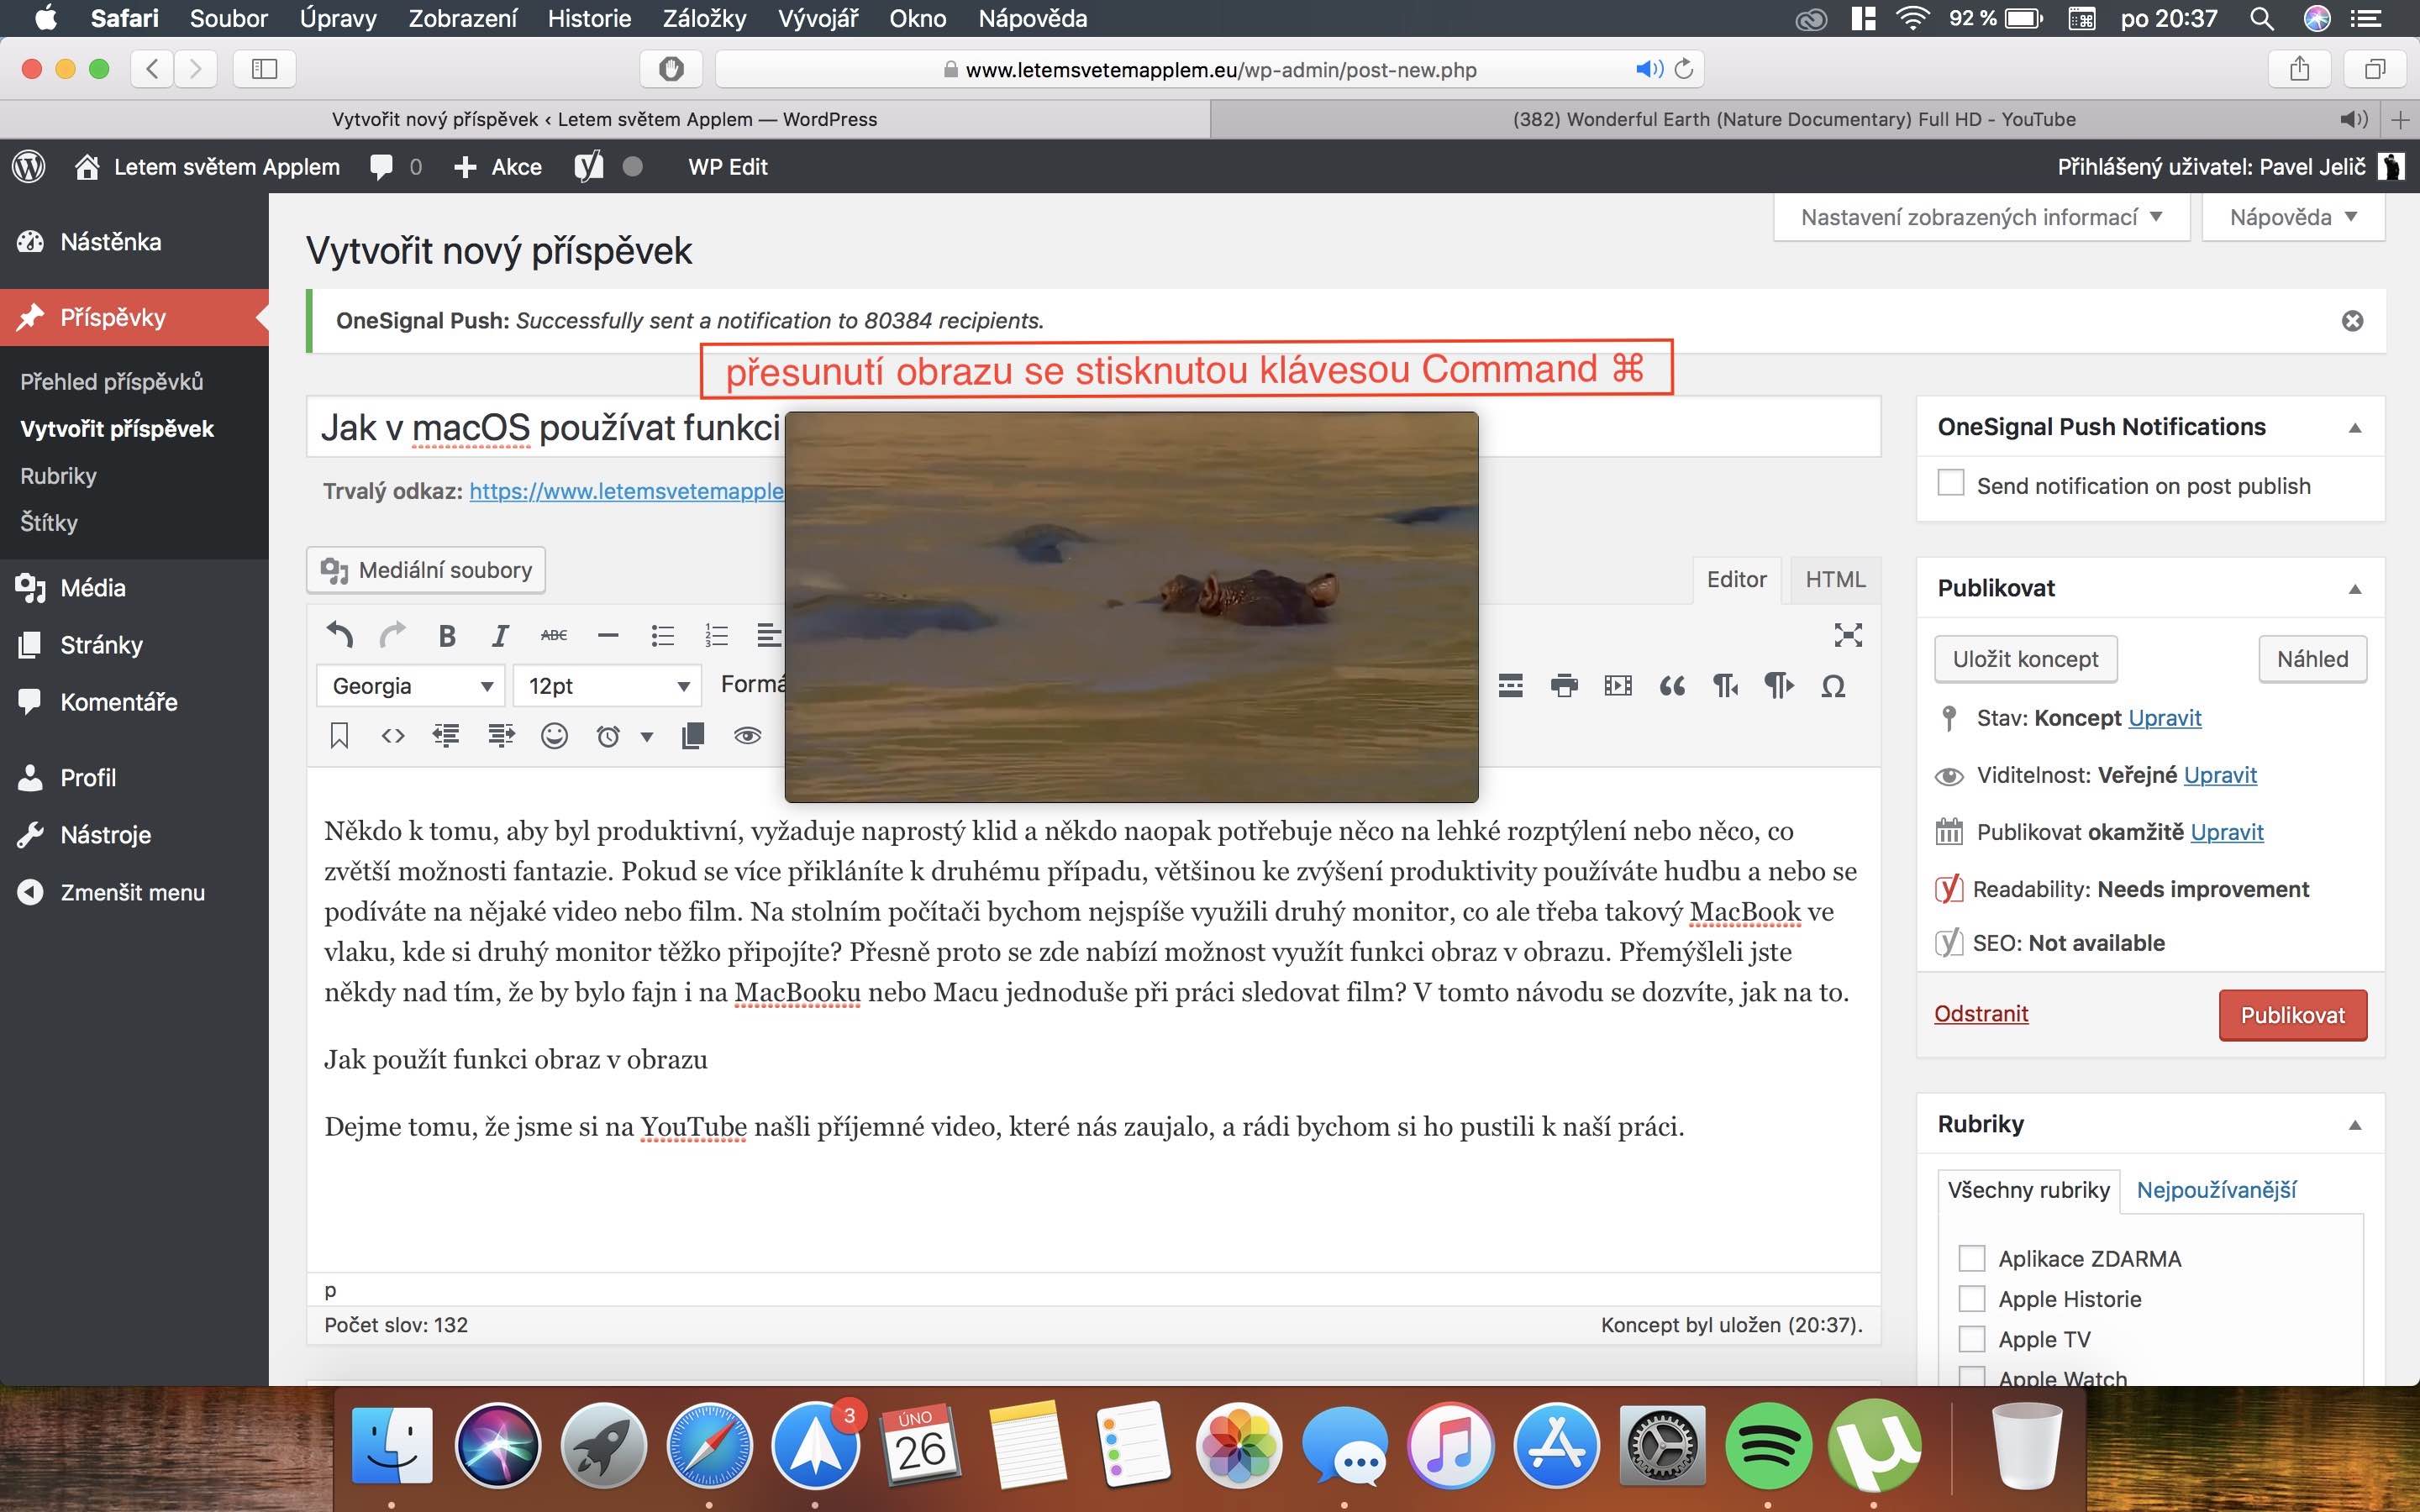This screenshot has height=1512, width=2420.
Task: Open comments bubble in admin bar
Action: click(x=394, y=167)
